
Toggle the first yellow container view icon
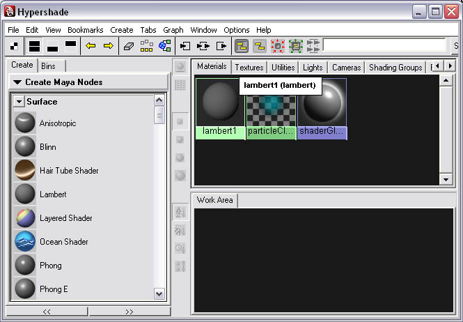242,46
